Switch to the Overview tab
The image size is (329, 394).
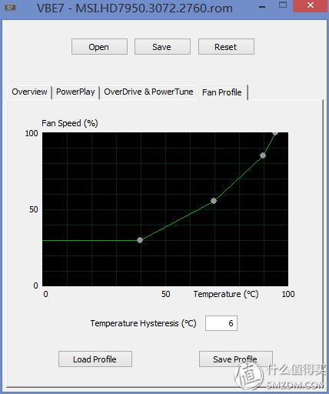coord(29,92)
